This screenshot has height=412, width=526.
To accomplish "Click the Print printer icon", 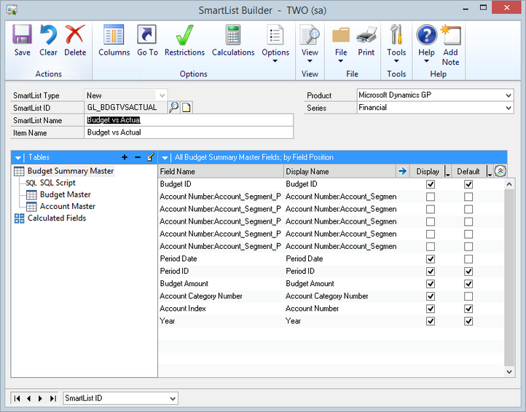I will pyautogui.click(x=366, y=35).
